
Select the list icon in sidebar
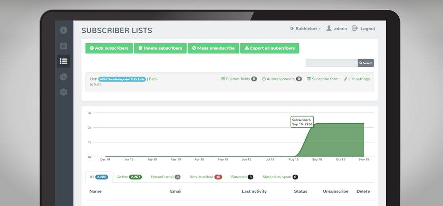(64, 61)
